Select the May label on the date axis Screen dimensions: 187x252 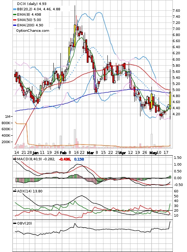tap(153, 153)
